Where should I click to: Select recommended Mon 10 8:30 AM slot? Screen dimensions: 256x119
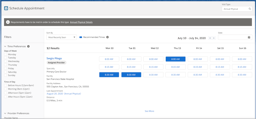pos(109,75)
